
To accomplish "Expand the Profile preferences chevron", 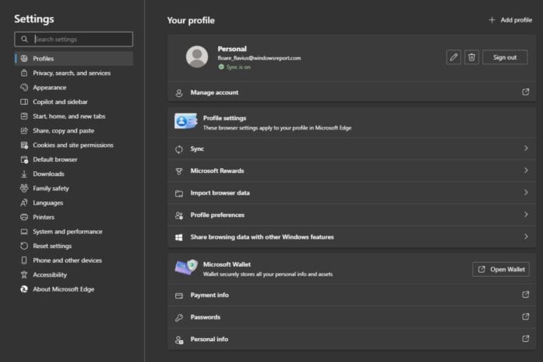I will tap(526, 215).
